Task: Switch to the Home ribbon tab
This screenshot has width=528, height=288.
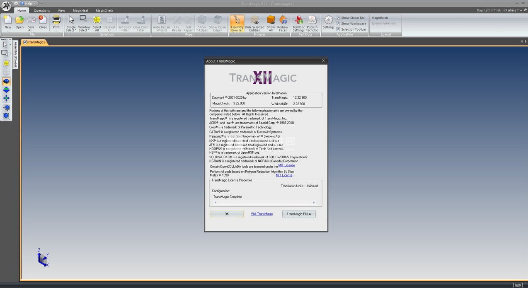Action: (x=22, y=10)
